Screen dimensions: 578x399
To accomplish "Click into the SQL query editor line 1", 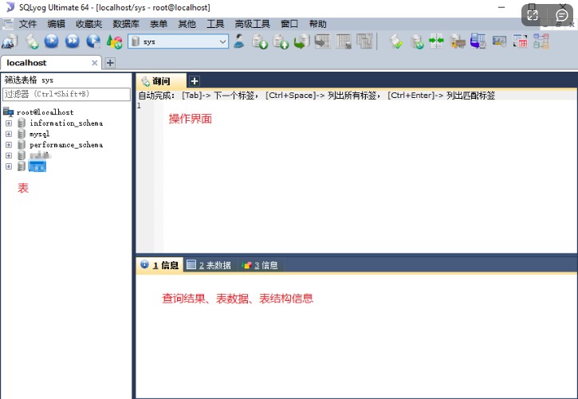I will [x=368, y=106].
